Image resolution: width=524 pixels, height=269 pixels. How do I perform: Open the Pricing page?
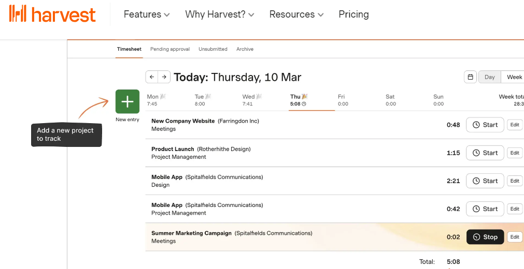click(x=353, y=14)
